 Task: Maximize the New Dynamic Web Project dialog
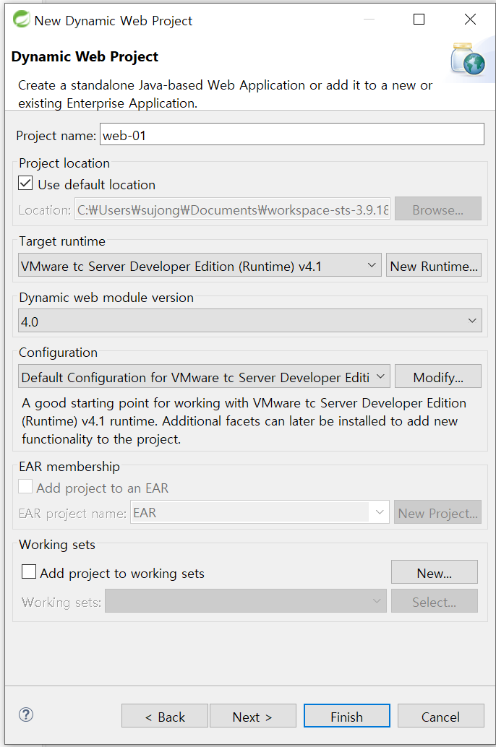pyautogui.click(x=419, y=19)
